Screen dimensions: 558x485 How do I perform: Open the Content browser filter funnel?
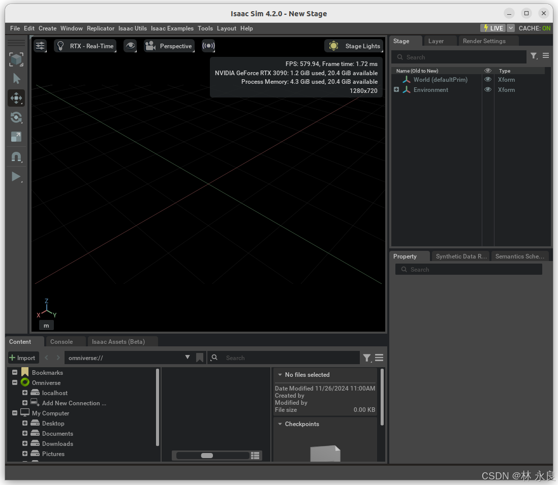(367, 358)
